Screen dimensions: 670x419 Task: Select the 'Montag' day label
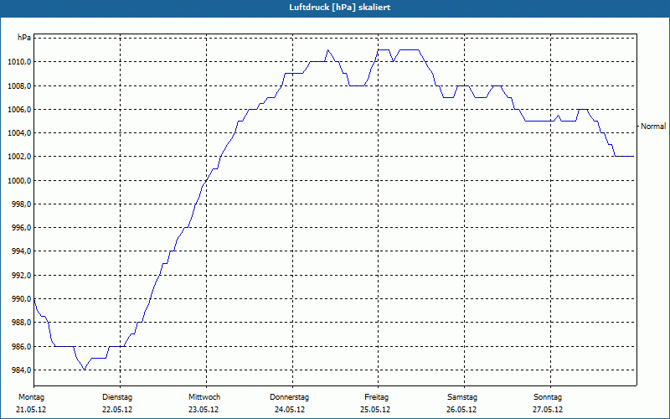pos(31,397)
